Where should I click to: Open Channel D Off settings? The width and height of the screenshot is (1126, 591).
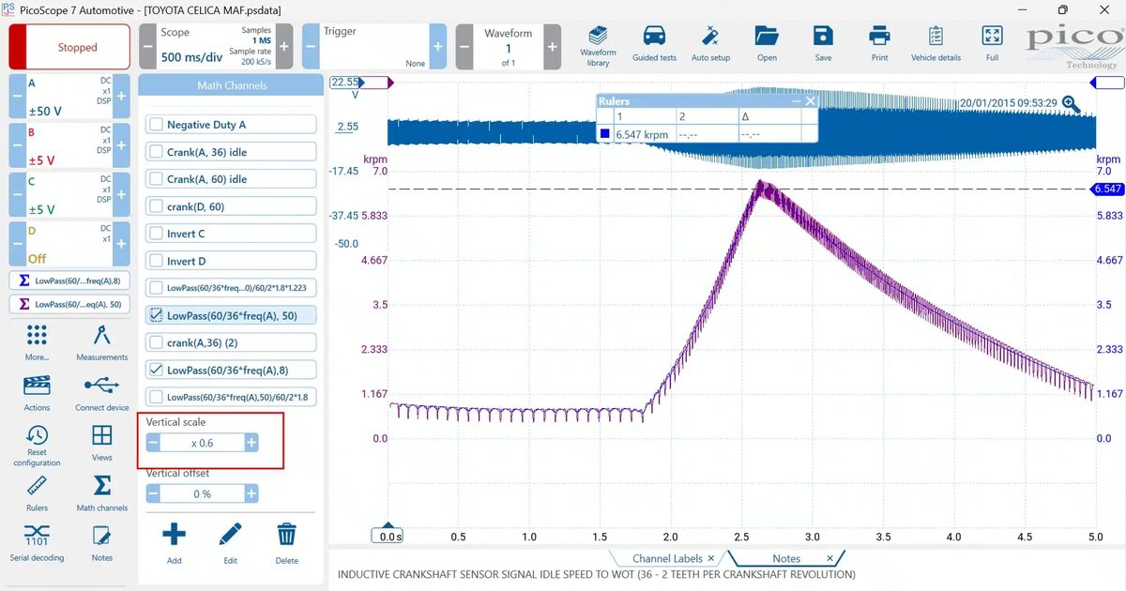(x=69, y=242)
